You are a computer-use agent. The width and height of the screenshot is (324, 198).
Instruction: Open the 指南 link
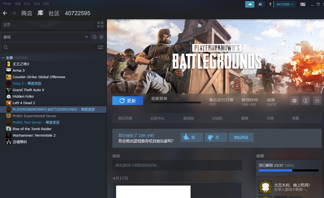[x=245, y=118]
